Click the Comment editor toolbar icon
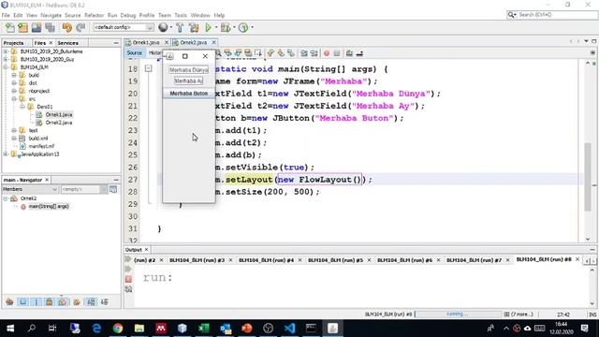The height and width of the screenshot is (337, 599). tap(349, 53)
